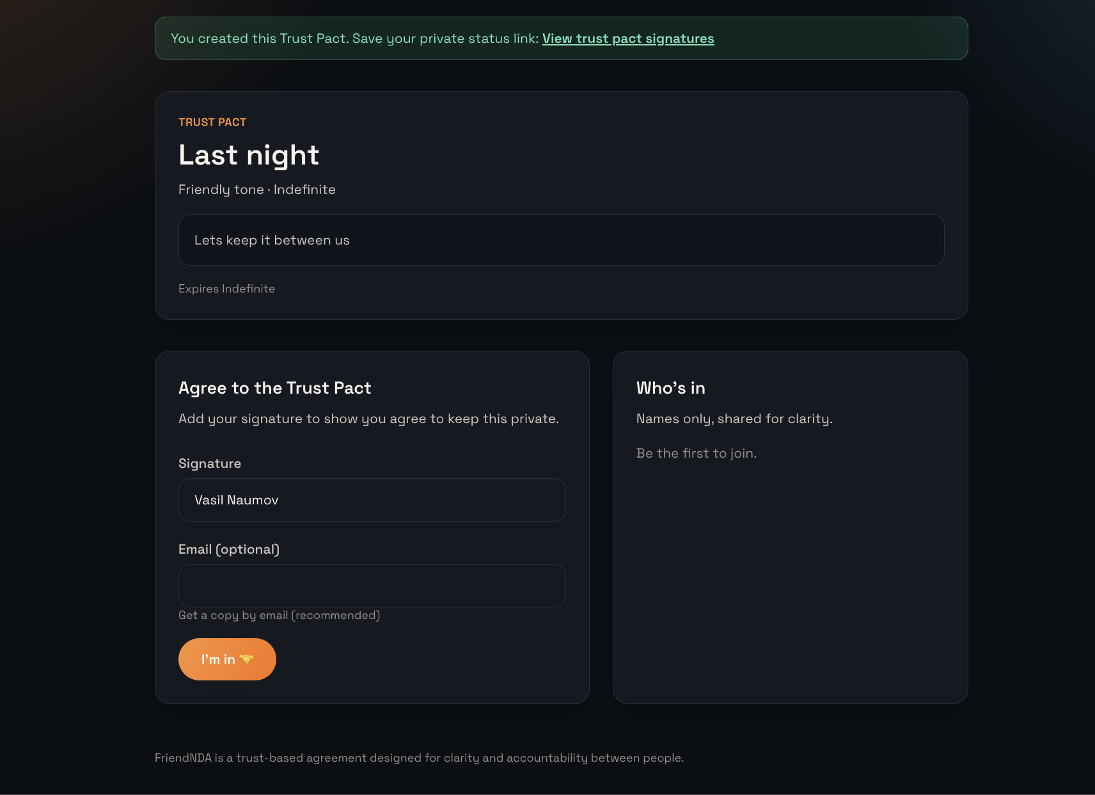Click the Last night pact title
This screenshot has height=795, width=1095.
[x=248, y=155]
